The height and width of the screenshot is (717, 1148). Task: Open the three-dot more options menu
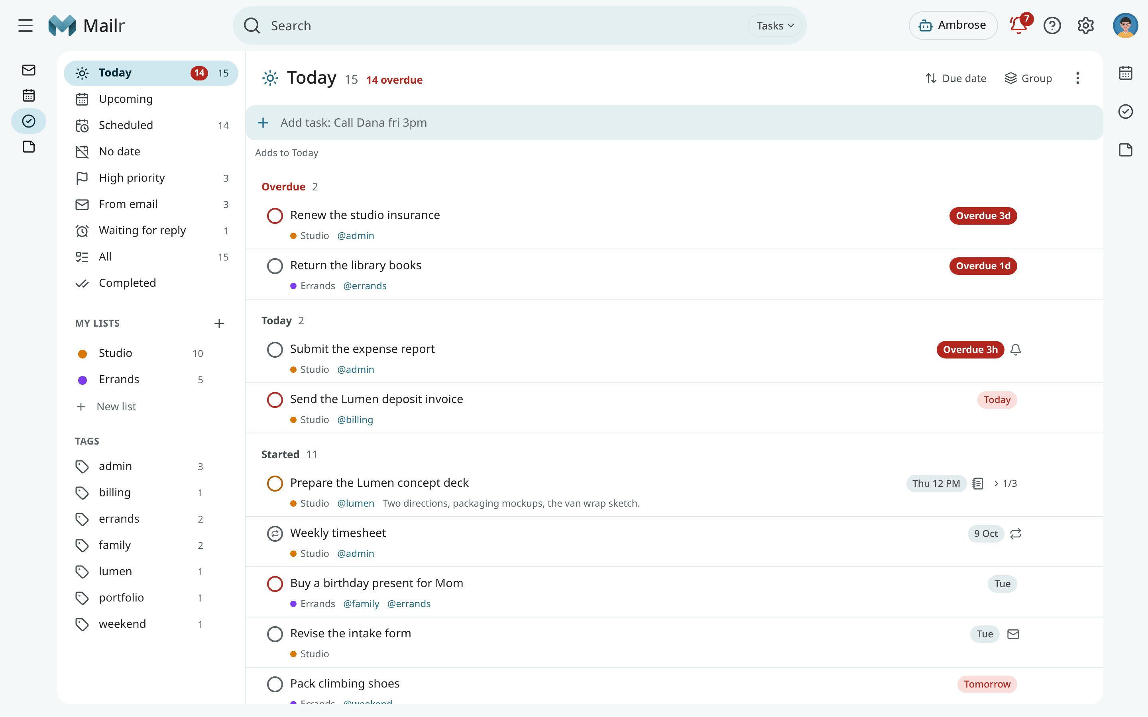point(1077,78)
